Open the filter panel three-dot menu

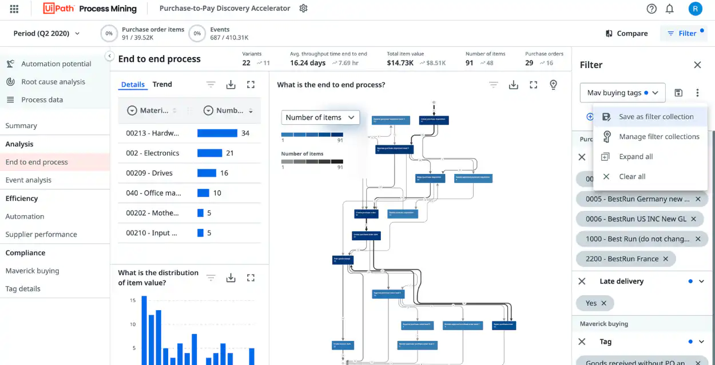point(697,93)
